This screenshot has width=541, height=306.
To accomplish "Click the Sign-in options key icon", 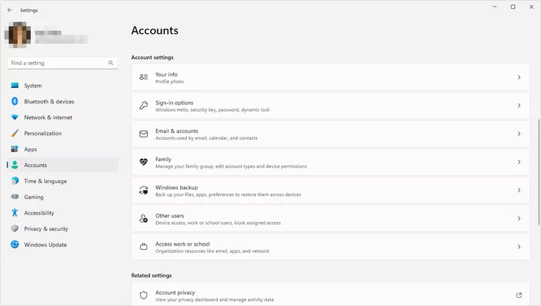I will (x=144, y=105).
